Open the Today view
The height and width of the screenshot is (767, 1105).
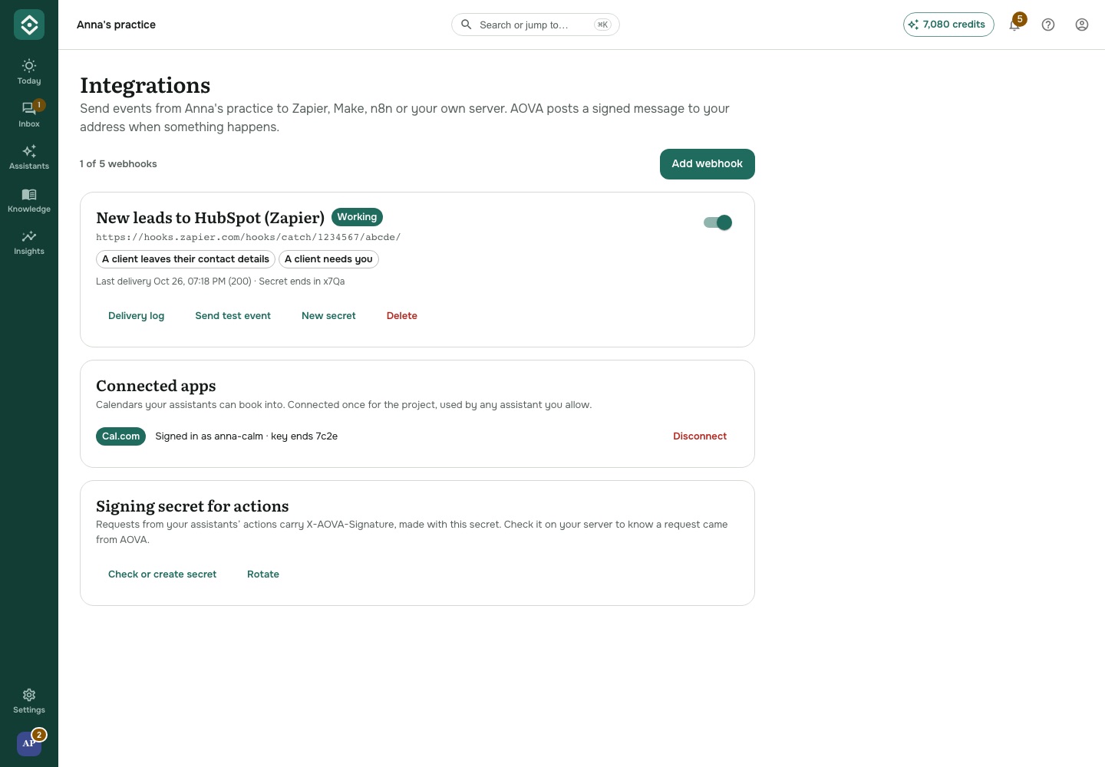click(x=29, y=71)
